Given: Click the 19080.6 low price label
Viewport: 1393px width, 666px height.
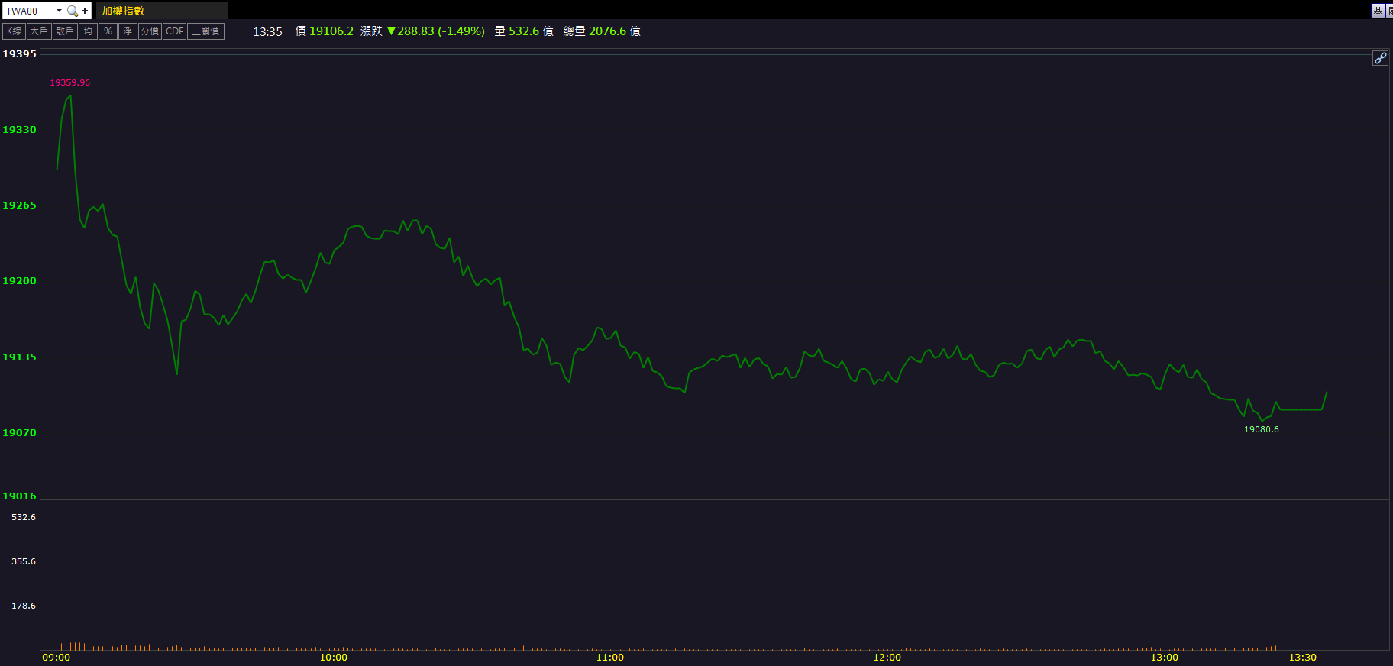Looking at the screenshot, I should click(1261, 429).
